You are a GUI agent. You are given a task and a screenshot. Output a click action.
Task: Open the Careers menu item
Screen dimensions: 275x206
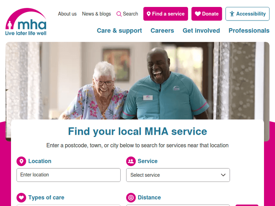click(162, 30)
